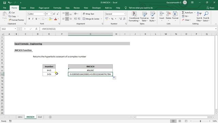This screenshot has width=218, height=123.
Task: Toggle Underline formatting
Action: click(x=36, y=19)
